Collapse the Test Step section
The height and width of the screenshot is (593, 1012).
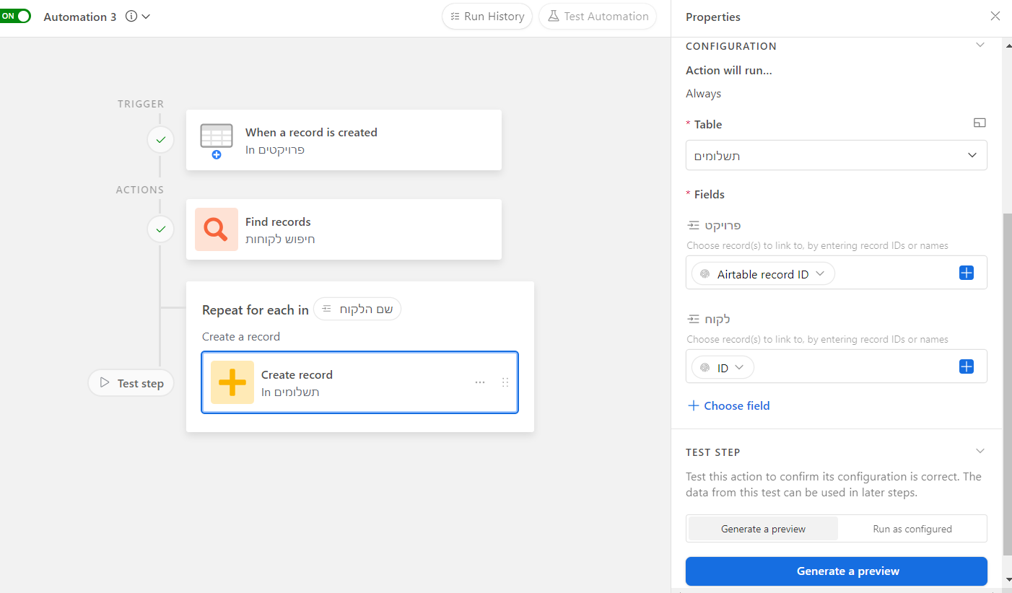pos(980,451)
